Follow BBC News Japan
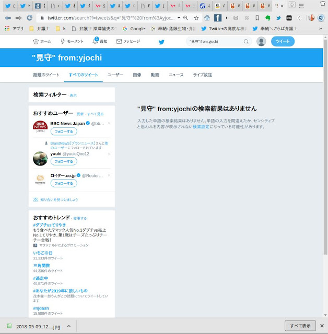 click(x=64, y=132)
